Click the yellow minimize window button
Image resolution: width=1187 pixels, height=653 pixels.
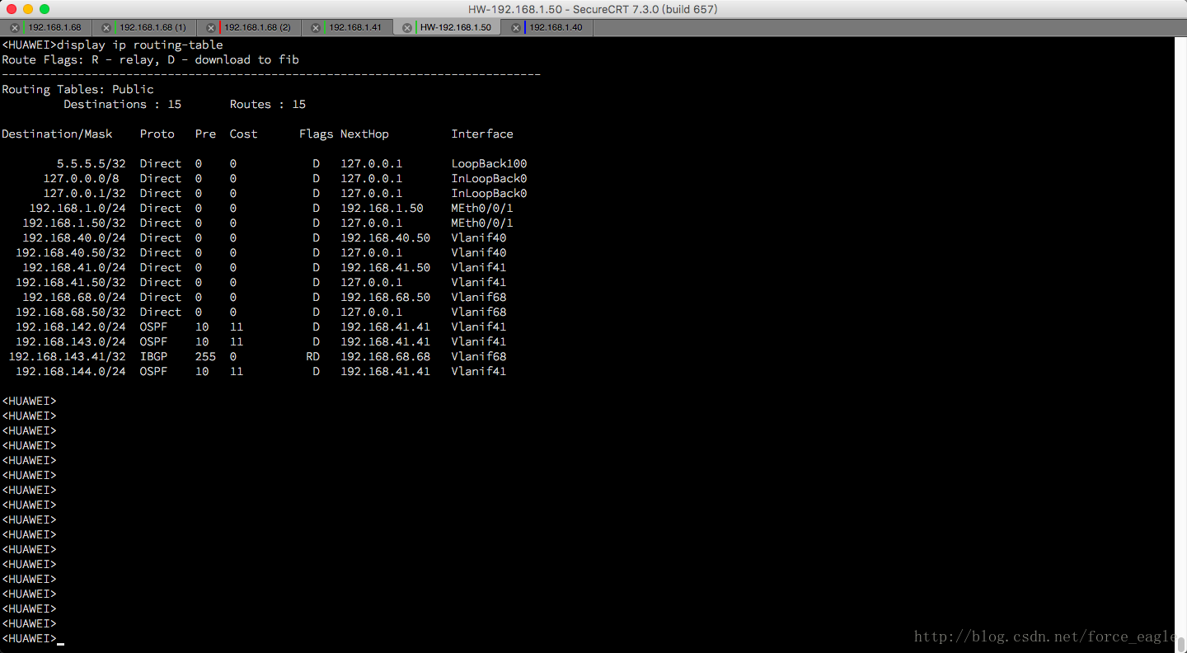(x=28, y=9)
